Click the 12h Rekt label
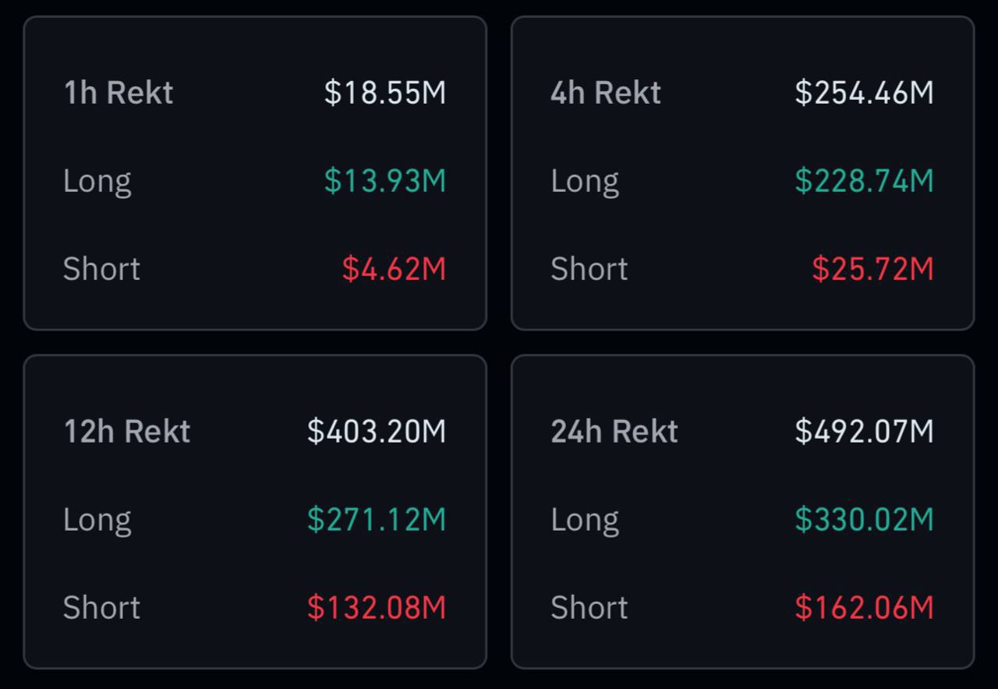The height and width of the screenshot is (689, 998). [x=126, y=431]
